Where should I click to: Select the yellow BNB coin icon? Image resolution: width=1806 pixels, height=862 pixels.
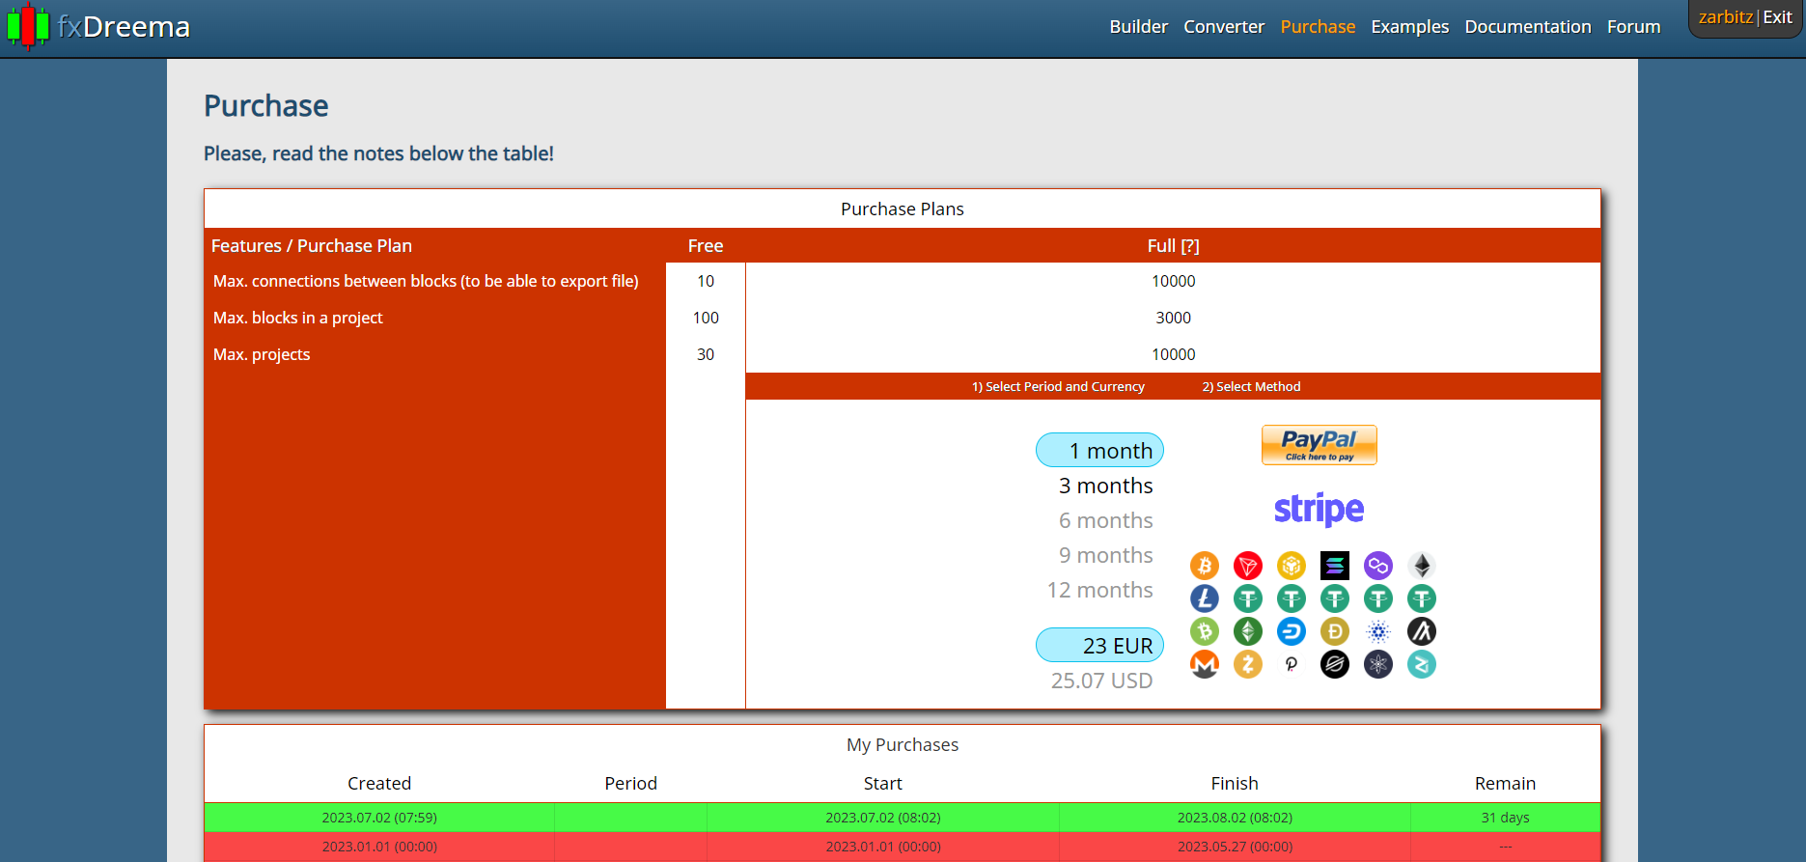[x=1292, y=566]
